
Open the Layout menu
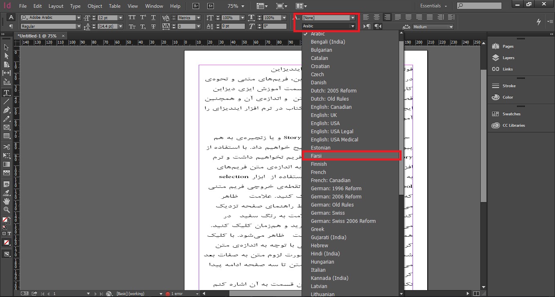56,6
